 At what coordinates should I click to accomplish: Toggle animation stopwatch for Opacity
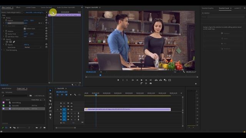(6, 44)
